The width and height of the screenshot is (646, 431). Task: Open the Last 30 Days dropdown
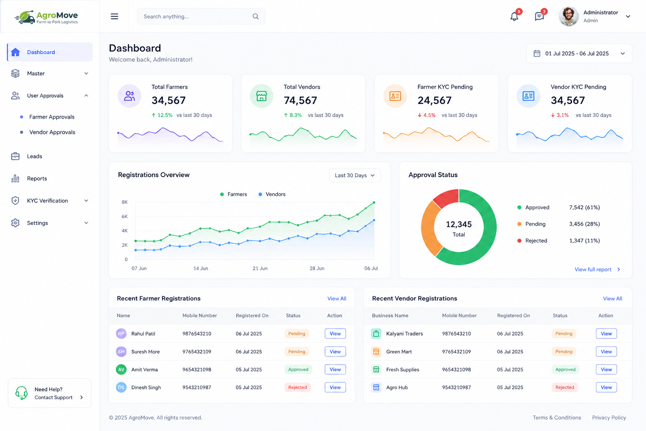[x=355, y=176]
